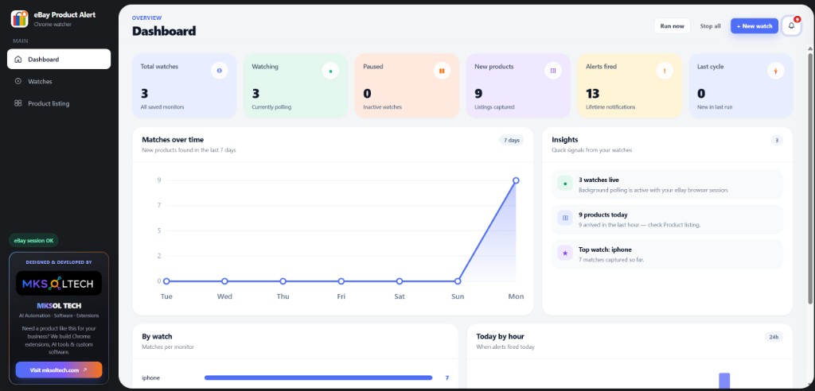The height and width of the screenshot is (391, 815).
Task: Click the Wed data point on chart
Action: click(x=224, y=281)
